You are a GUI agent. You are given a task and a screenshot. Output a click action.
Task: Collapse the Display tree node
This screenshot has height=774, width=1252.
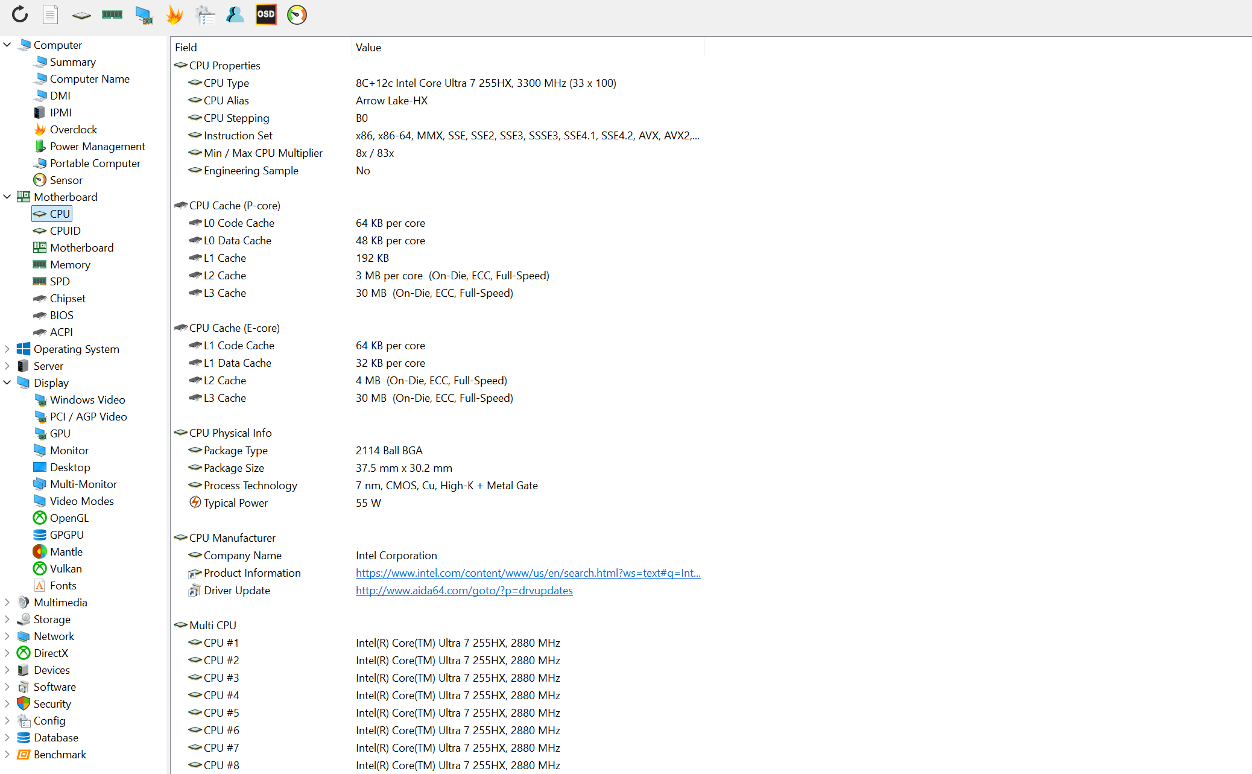(7, 382)
